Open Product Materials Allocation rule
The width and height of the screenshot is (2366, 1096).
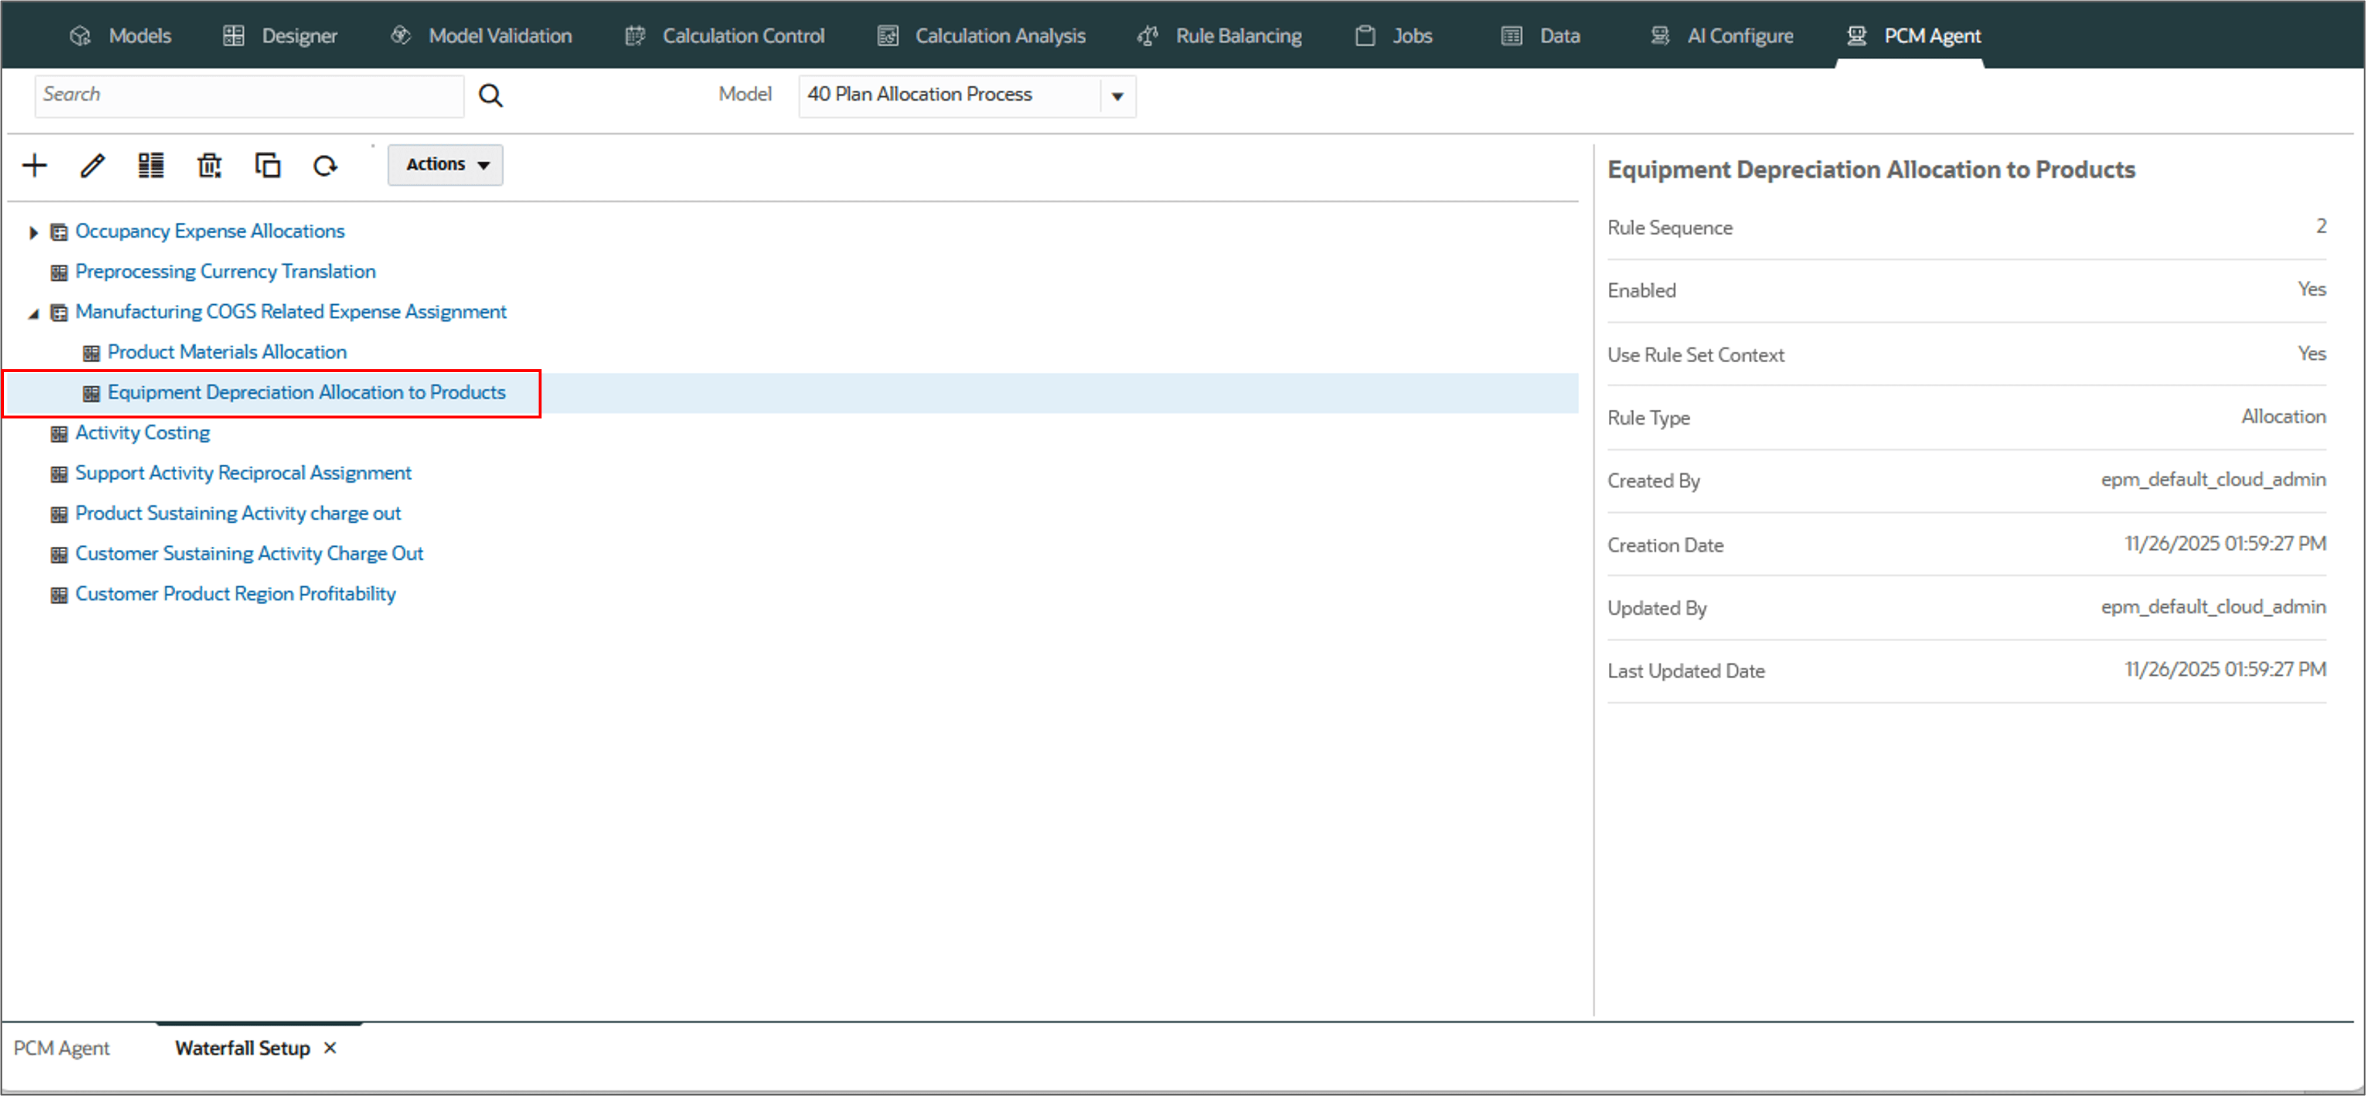pos(227,352)
